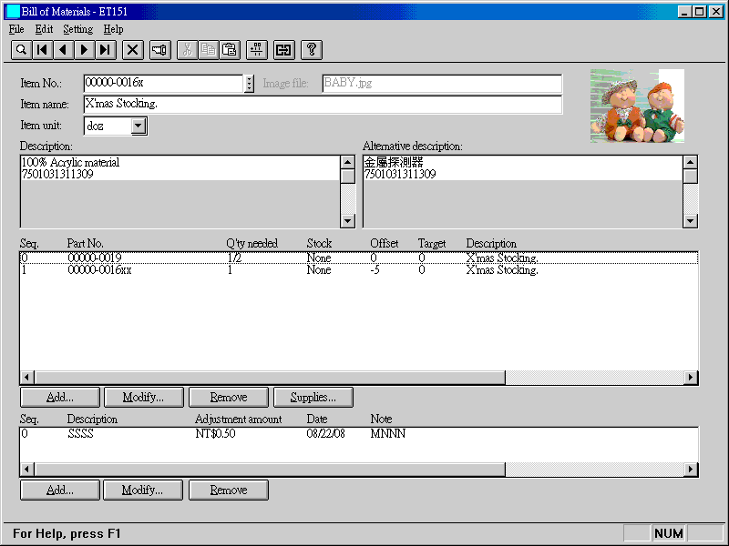This screenshot has width=729, height=546.
Task: Select parts row 00000-0016xx
Action: tap(358, 269)
